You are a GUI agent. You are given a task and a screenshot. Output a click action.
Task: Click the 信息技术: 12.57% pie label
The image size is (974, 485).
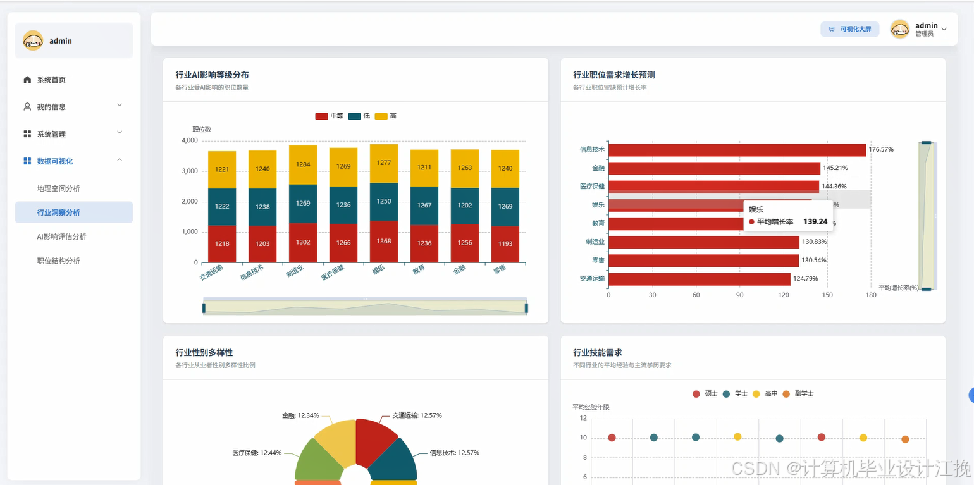pyautogui.click(x=455, y=453)
